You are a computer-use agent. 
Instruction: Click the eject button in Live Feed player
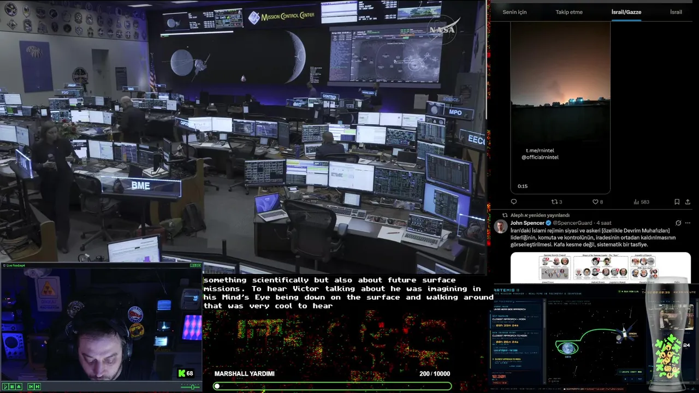click(x=19, y=386)
